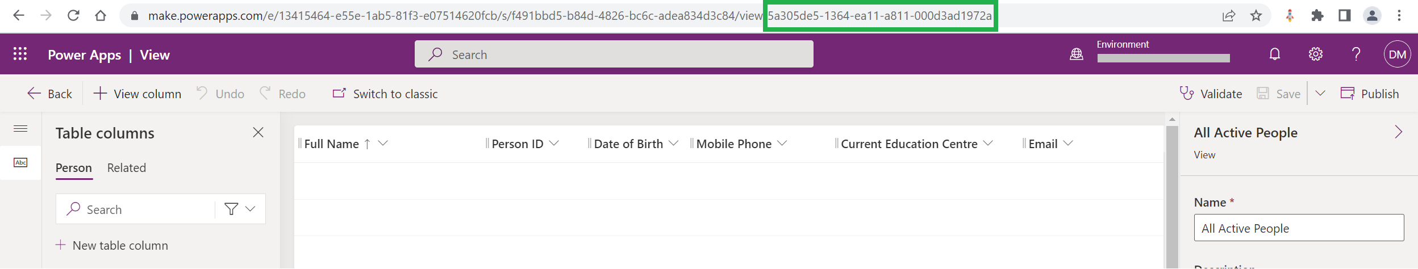Open the Save options dropdown arrow
1418x269 pixels.
[x=1320, y=94]
